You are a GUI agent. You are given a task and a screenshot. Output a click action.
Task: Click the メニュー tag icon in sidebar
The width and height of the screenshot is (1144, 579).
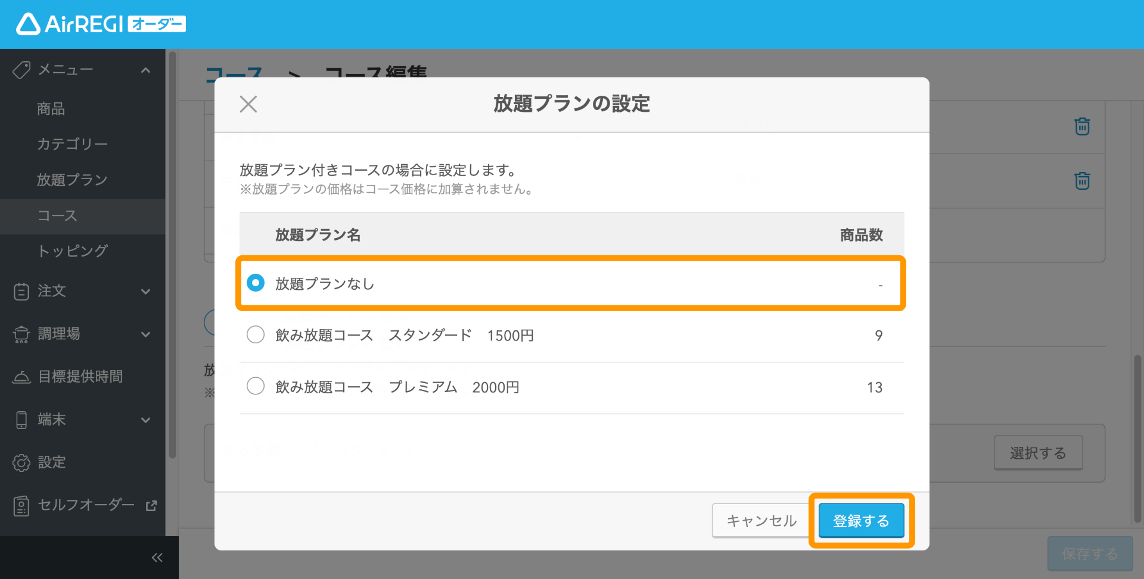click(x=21, y=70)
